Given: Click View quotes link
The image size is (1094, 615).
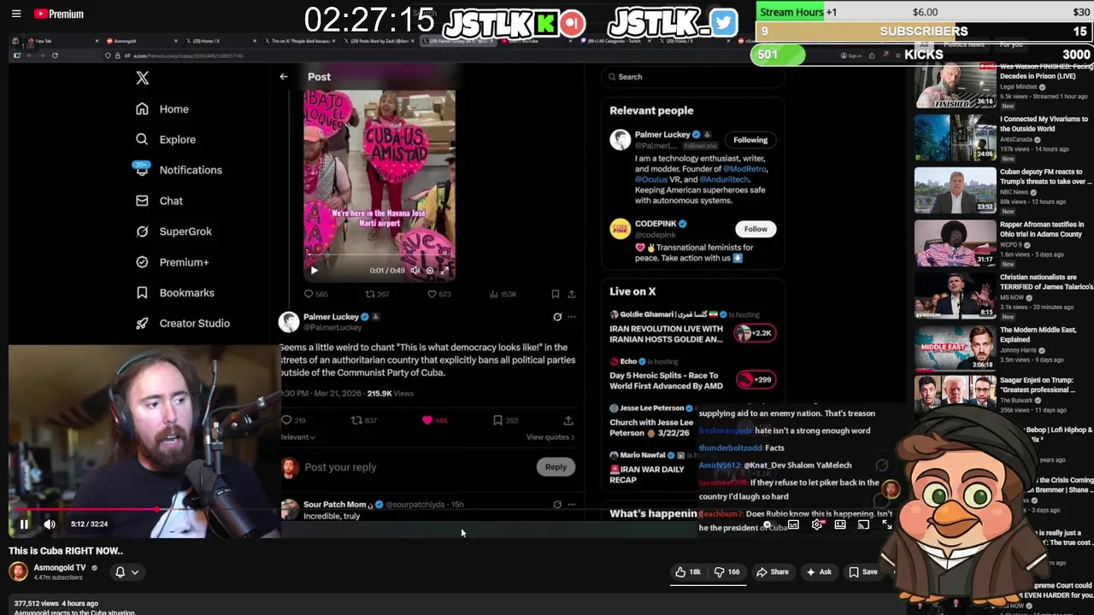Looking at the screenshot, I should pyautogui.click(x=550, y=437).
